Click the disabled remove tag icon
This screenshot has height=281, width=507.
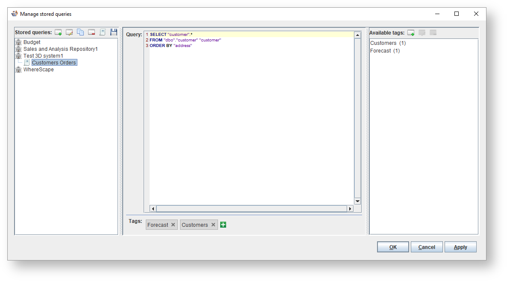[x=433, y=32]
